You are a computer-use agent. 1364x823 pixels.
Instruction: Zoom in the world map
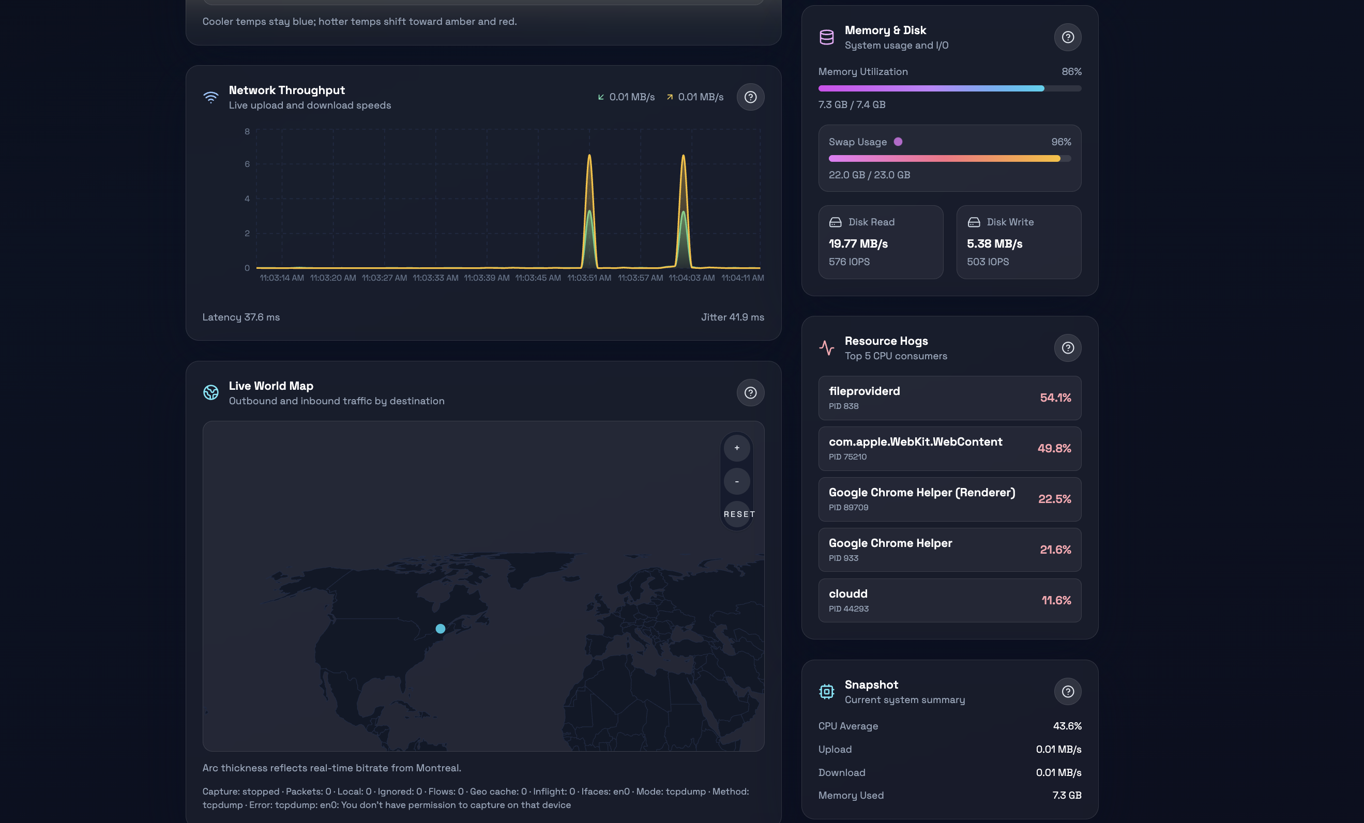737,448
